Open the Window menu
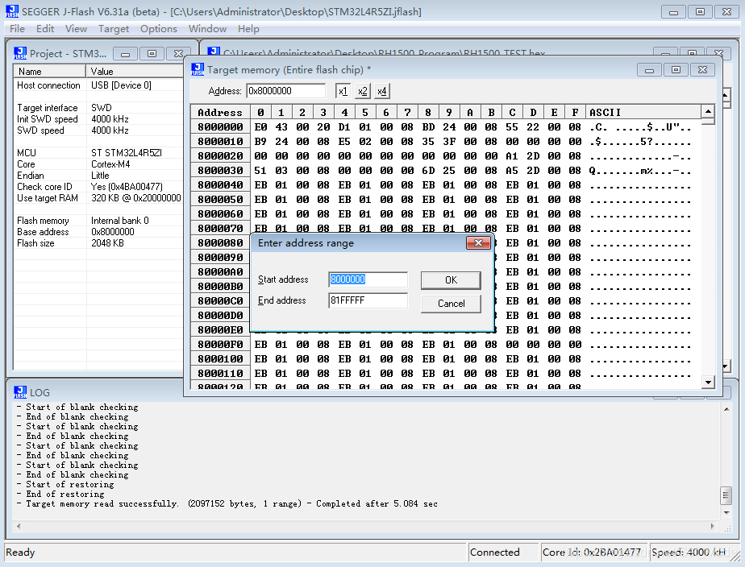The height and width of the screenshot is (567, 745). (208, 29)
